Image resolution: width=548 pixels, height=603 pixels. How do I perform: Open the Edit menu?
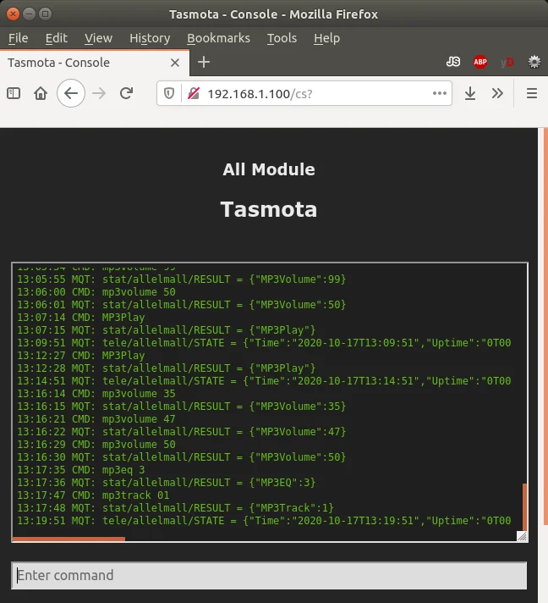56,38
